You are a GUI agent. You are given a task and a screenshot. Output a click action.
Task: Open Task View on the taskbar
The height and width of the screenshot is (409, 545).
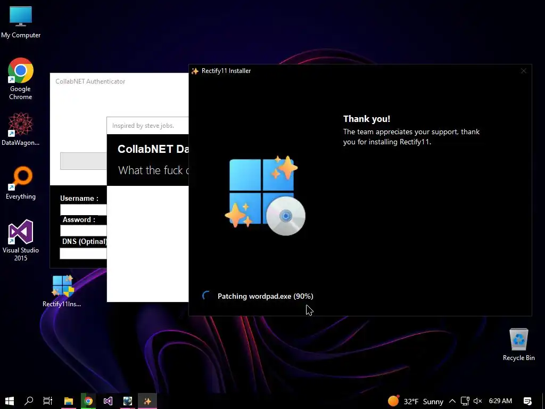[48, 401]
